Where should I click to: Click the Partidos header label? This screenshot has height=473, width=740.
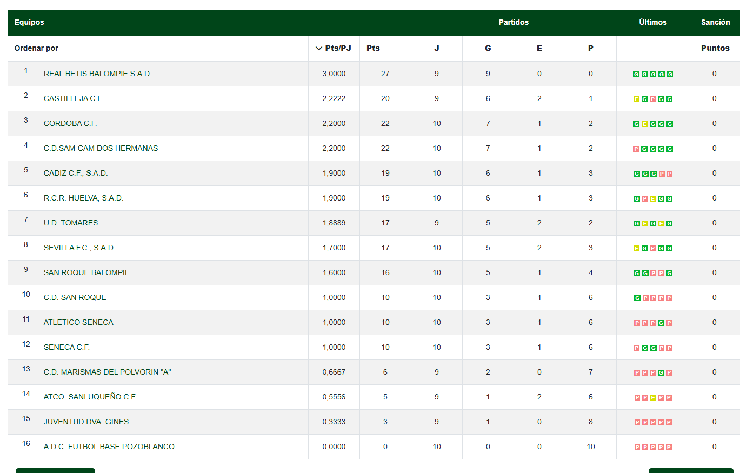(x=514, y=22)
